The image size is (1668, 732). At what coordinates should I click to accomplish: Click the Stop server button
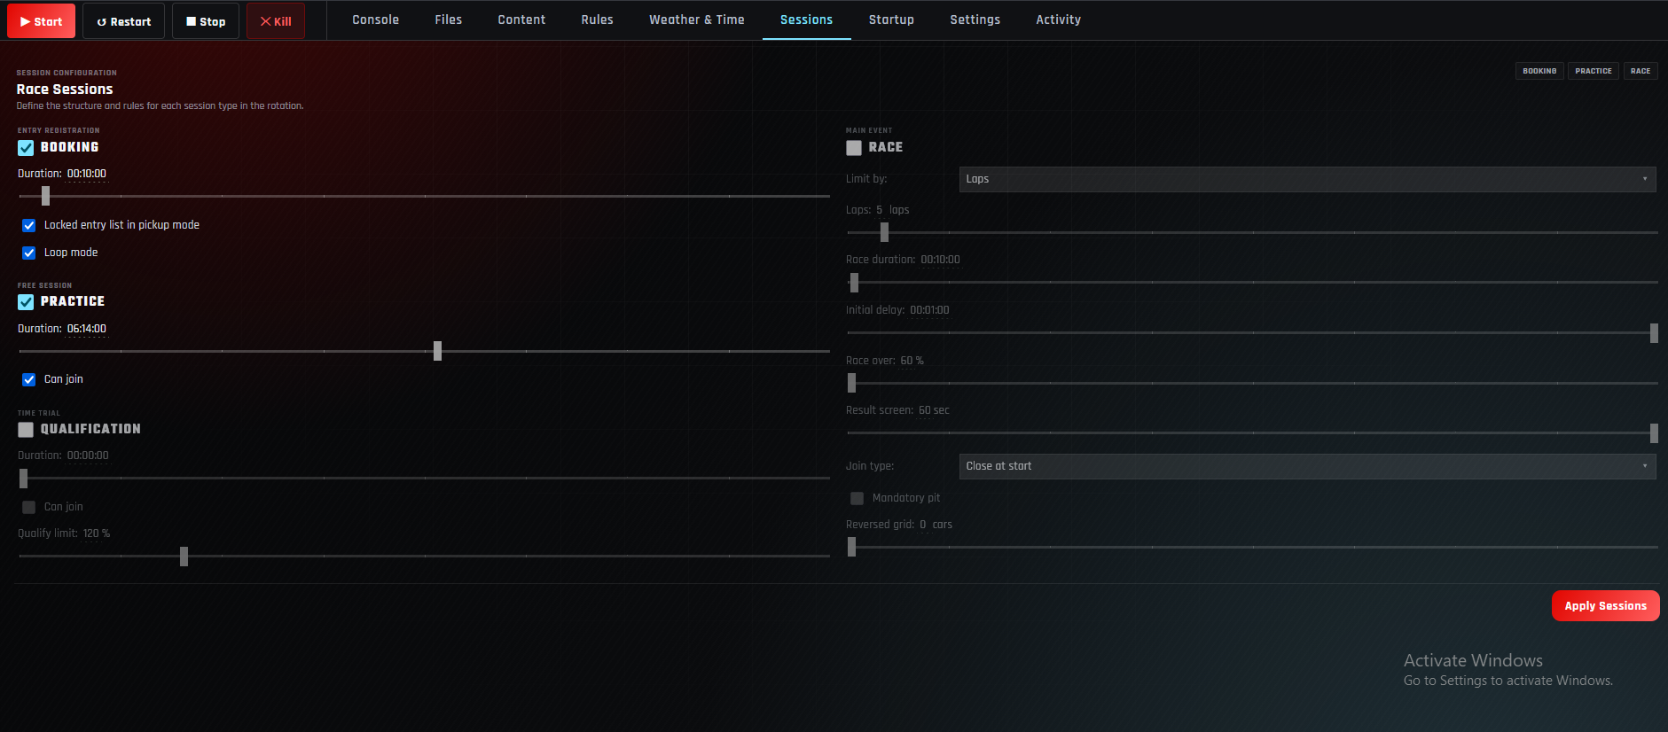click(206, 21)
